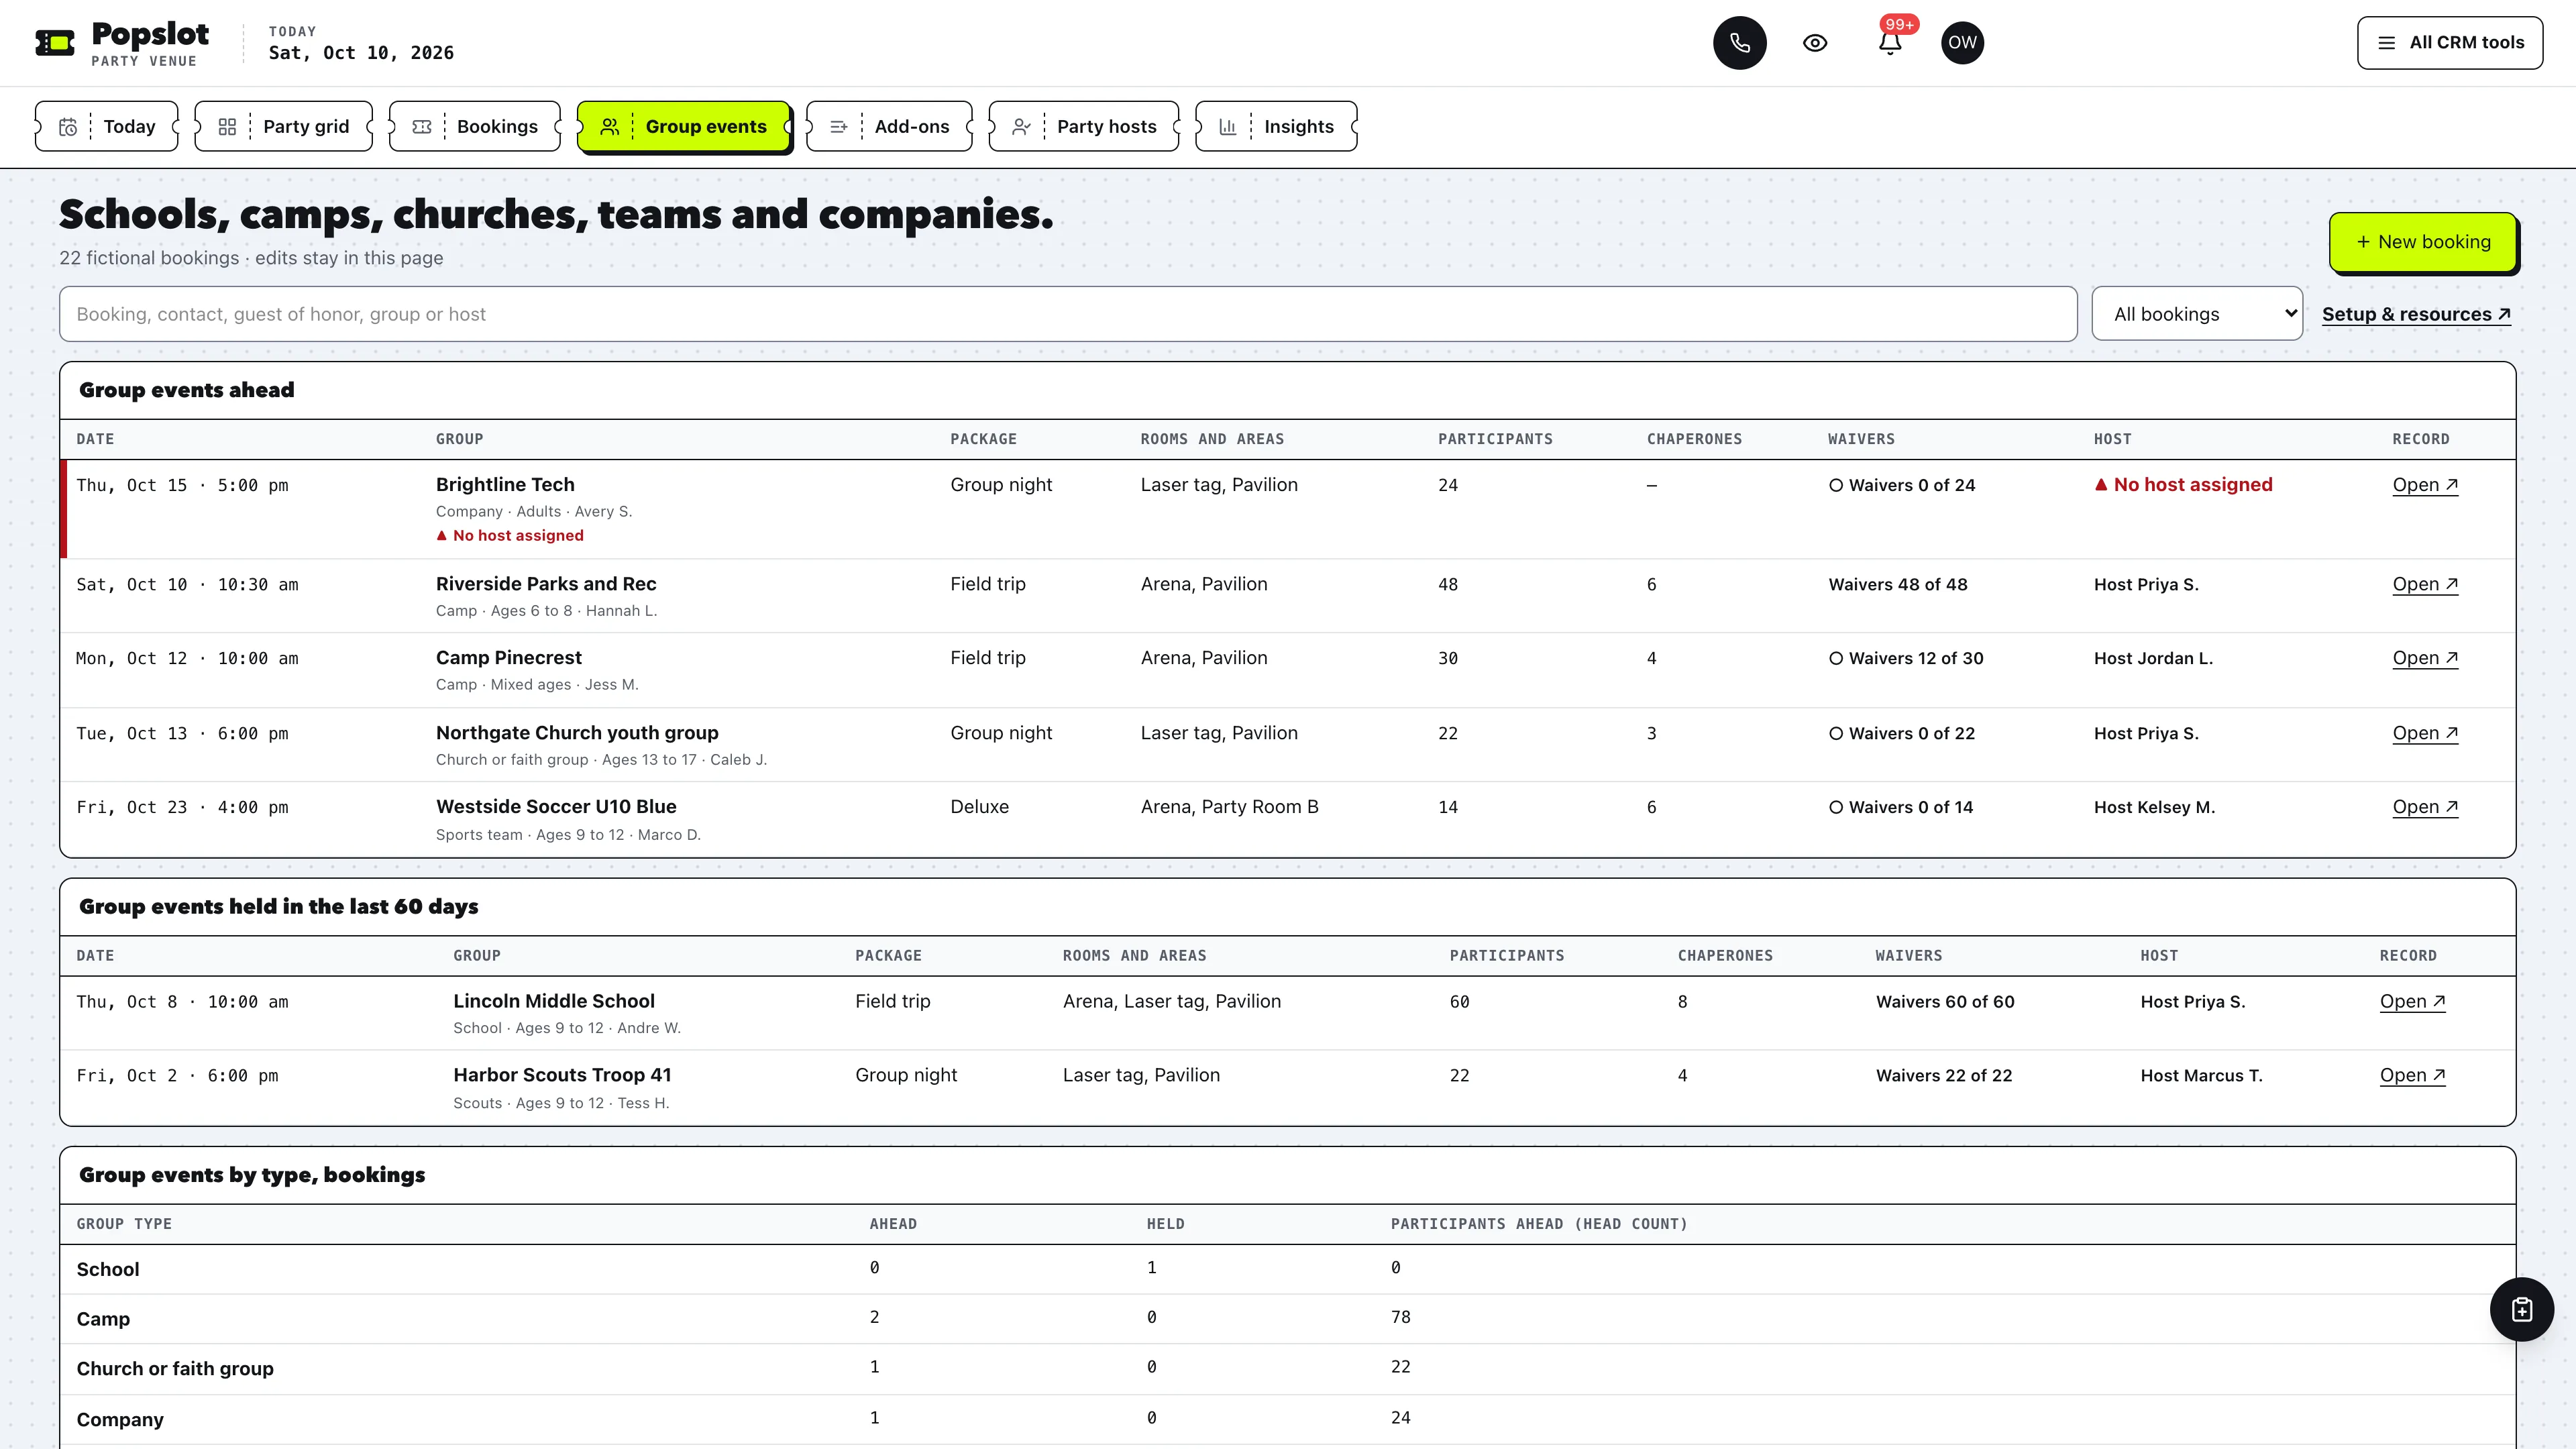Open the Brightline Tech record
This screenshot has width=2576, height=1449.
pos(2425,485)
